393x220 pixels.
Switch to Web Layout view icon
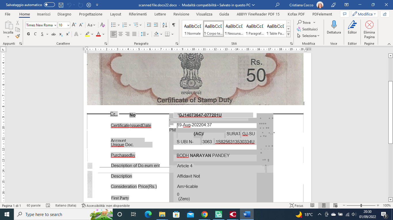[335, 206]
